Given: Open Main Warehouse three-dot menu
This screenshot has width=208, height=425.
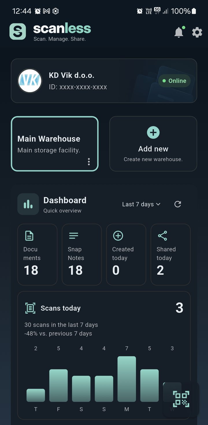Looking at the screenshot, I should click(x=89, y=162).
